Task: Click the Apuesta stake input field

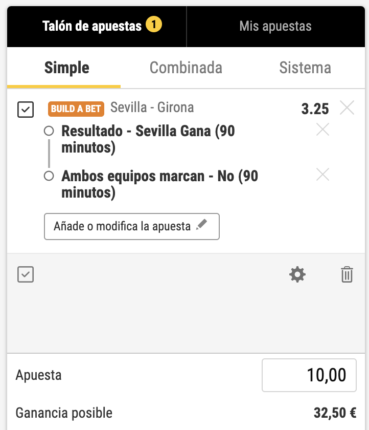Action: [309, 375]
